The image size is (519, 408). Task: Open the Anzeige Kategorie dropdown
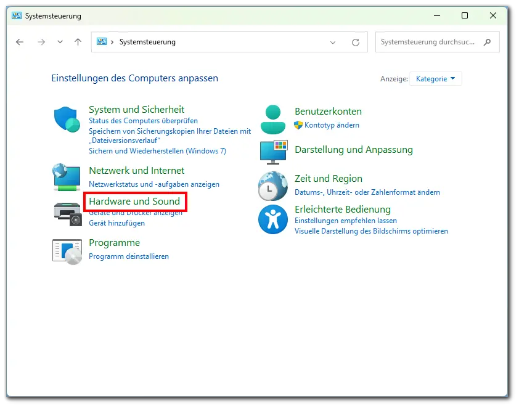(x=435, y=79)
